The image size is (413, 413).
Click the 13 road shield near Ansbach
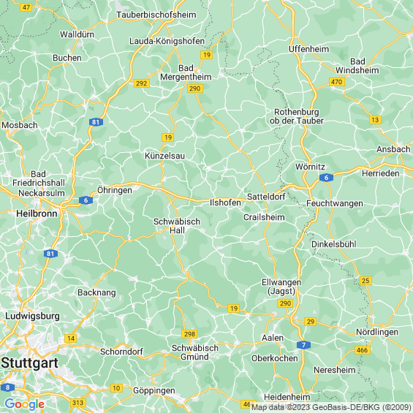click(375, 120)
